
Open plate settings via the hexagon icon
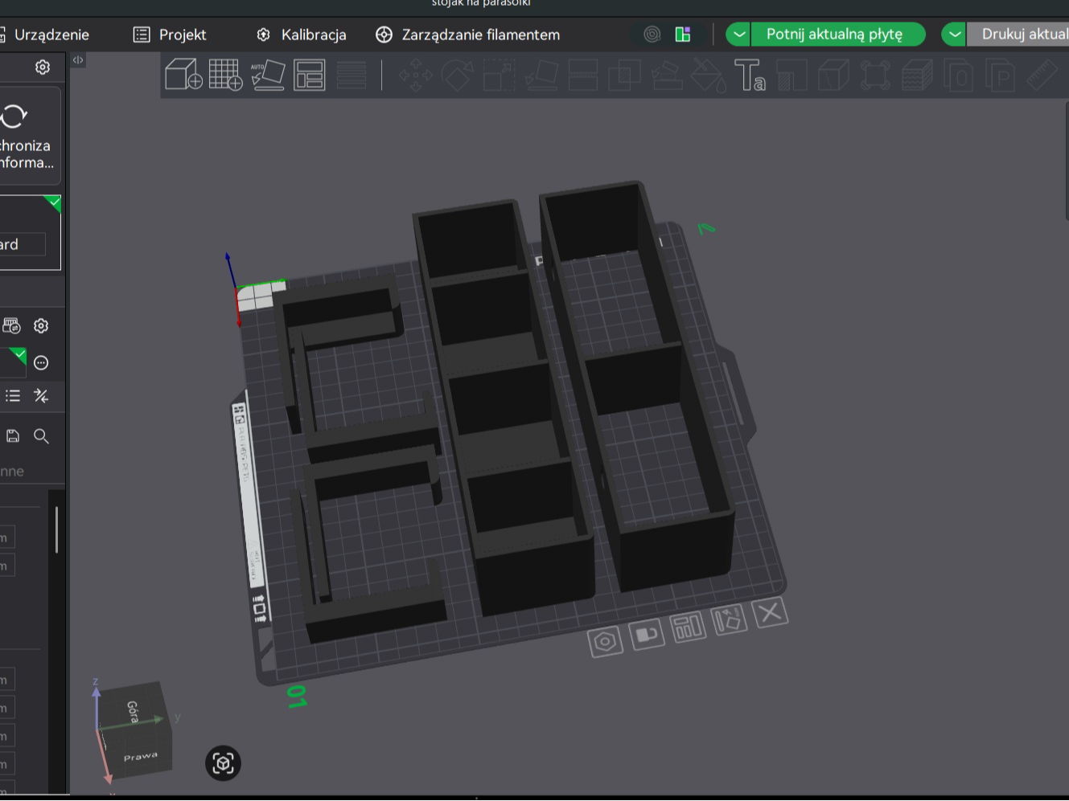click(x=605, y=642)
